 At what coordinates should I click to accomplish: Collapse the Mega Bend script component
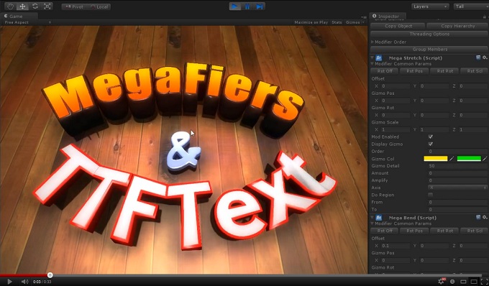pyautogui.click(x=372, y=218)
